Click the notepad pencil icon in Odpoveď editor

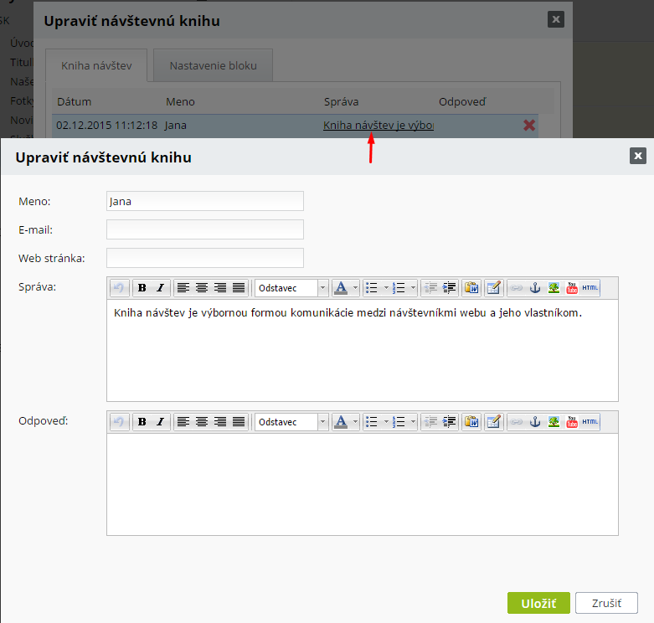(493, 422)
